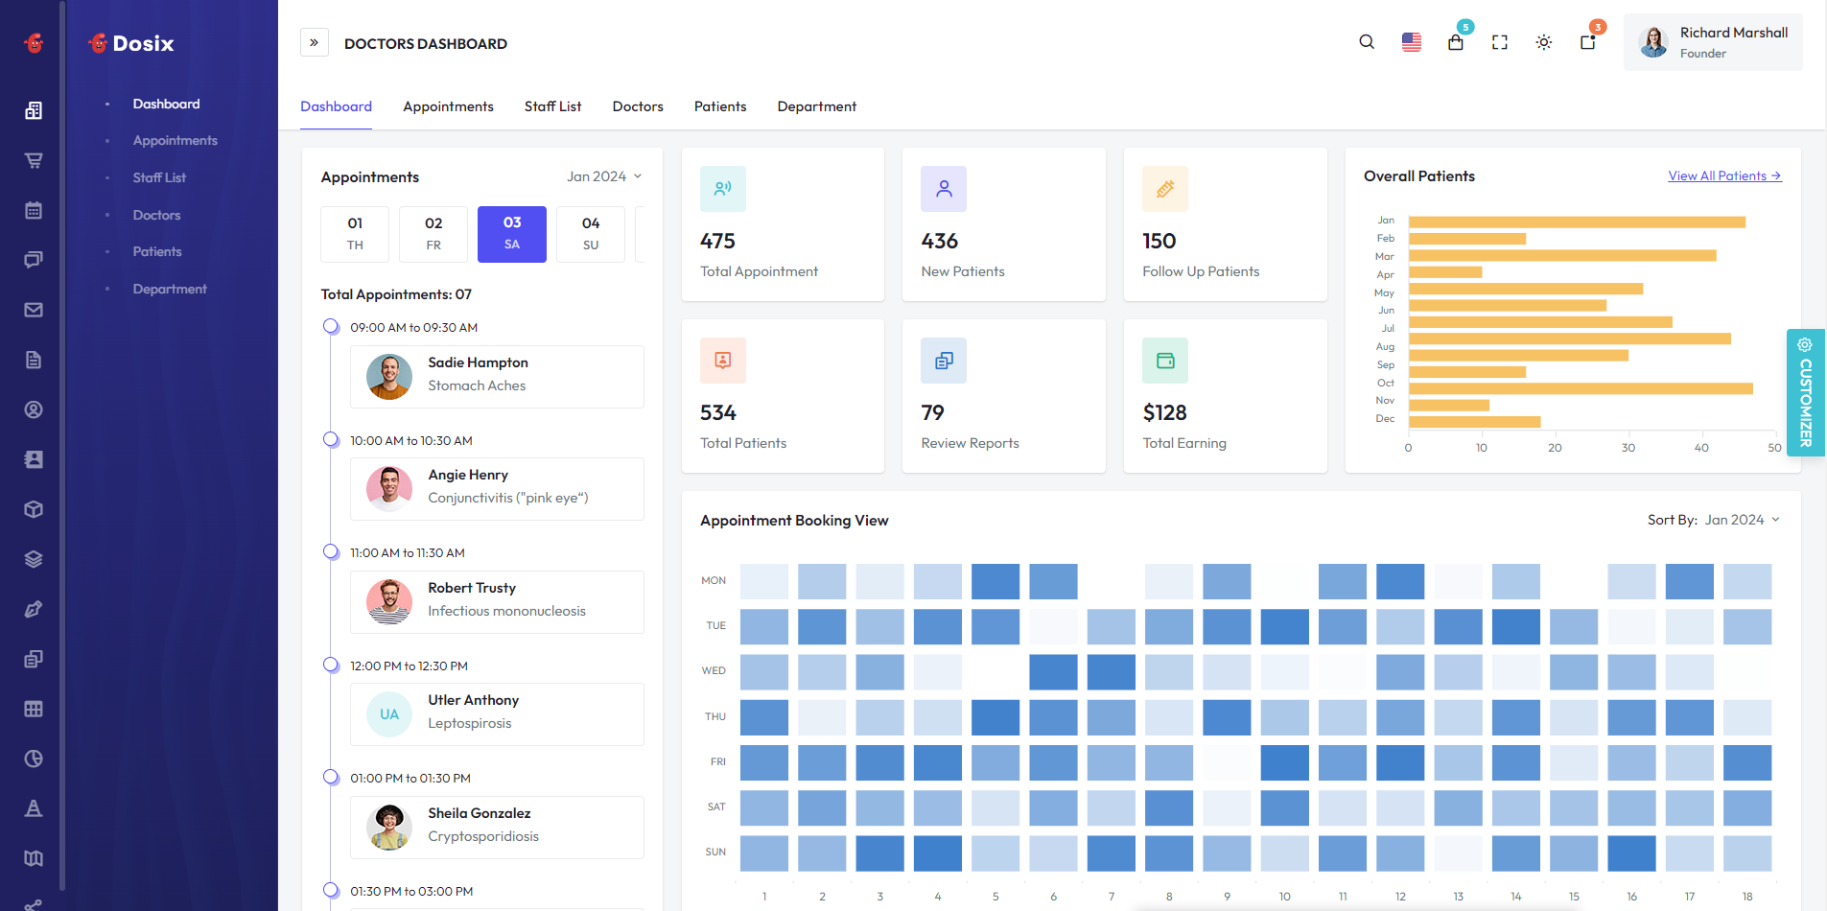
Task: Click the New Patients person icon
Action: [944, 189]
